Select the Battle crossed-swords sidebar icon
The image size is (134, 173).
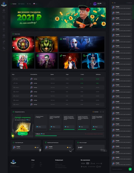tap(4, 23)
